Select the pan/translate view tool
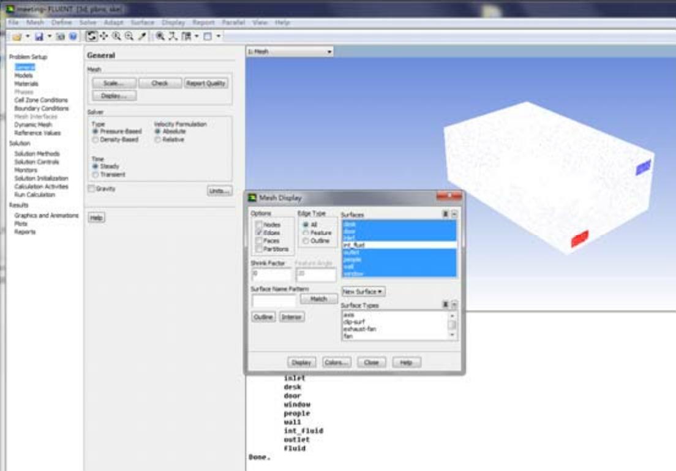 [103, 37]
